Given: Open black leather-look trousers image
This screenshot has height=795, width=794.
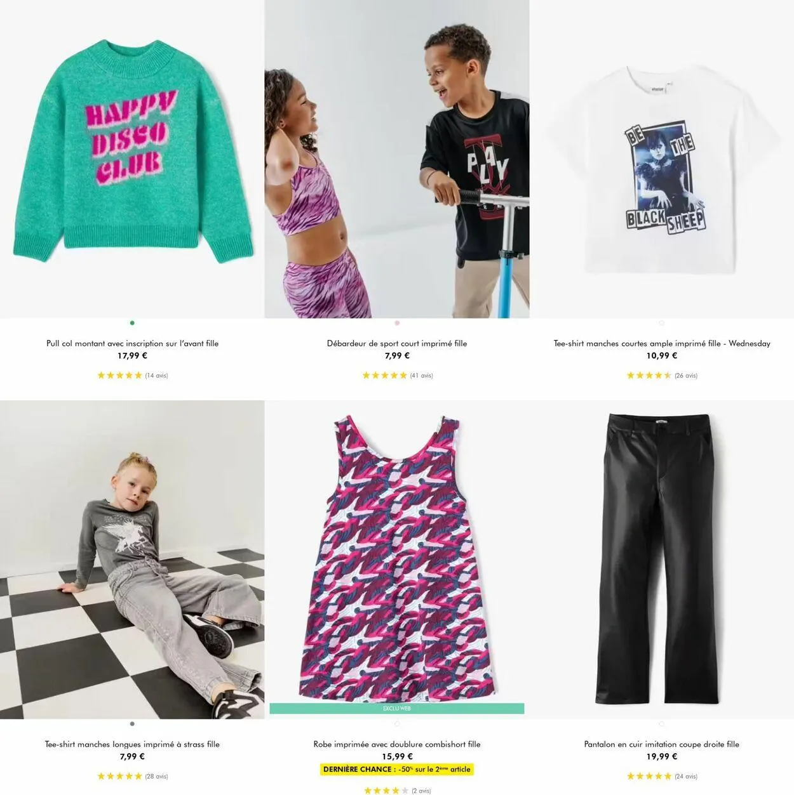Looking at the screenshot, I should [x=662, y=560].
